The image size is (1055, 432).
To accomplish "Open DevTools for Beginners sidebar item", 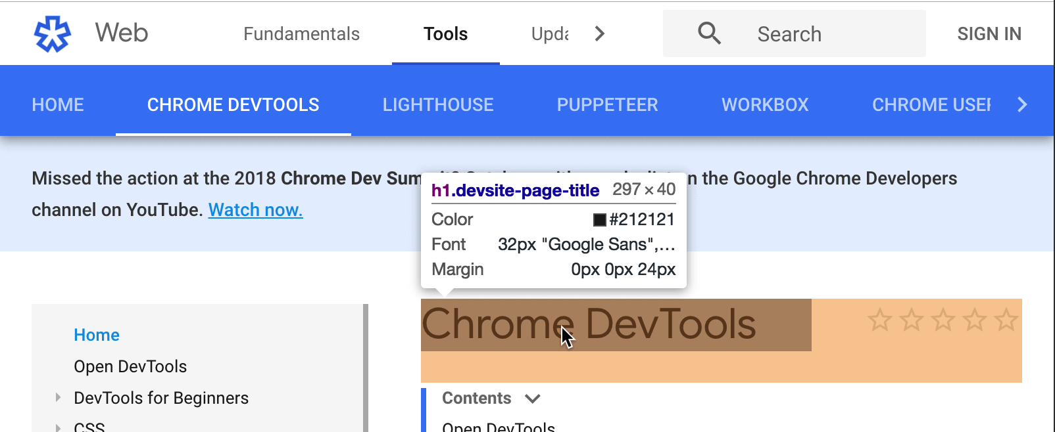I will pos(161,398).
